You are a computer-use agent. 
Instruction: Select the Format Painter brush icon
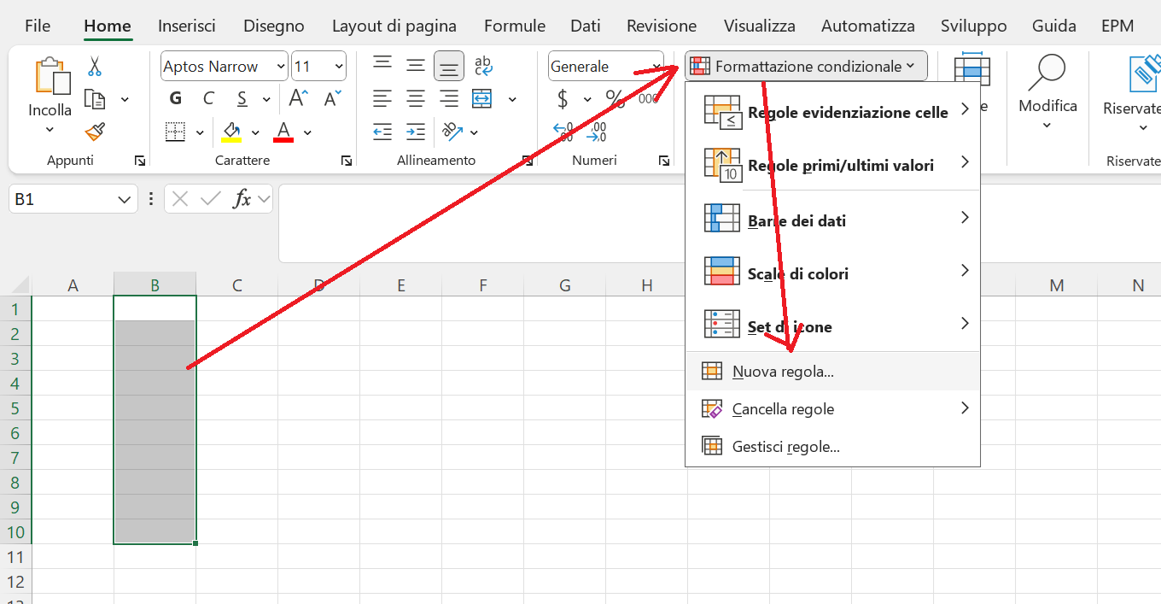(95, 132)
